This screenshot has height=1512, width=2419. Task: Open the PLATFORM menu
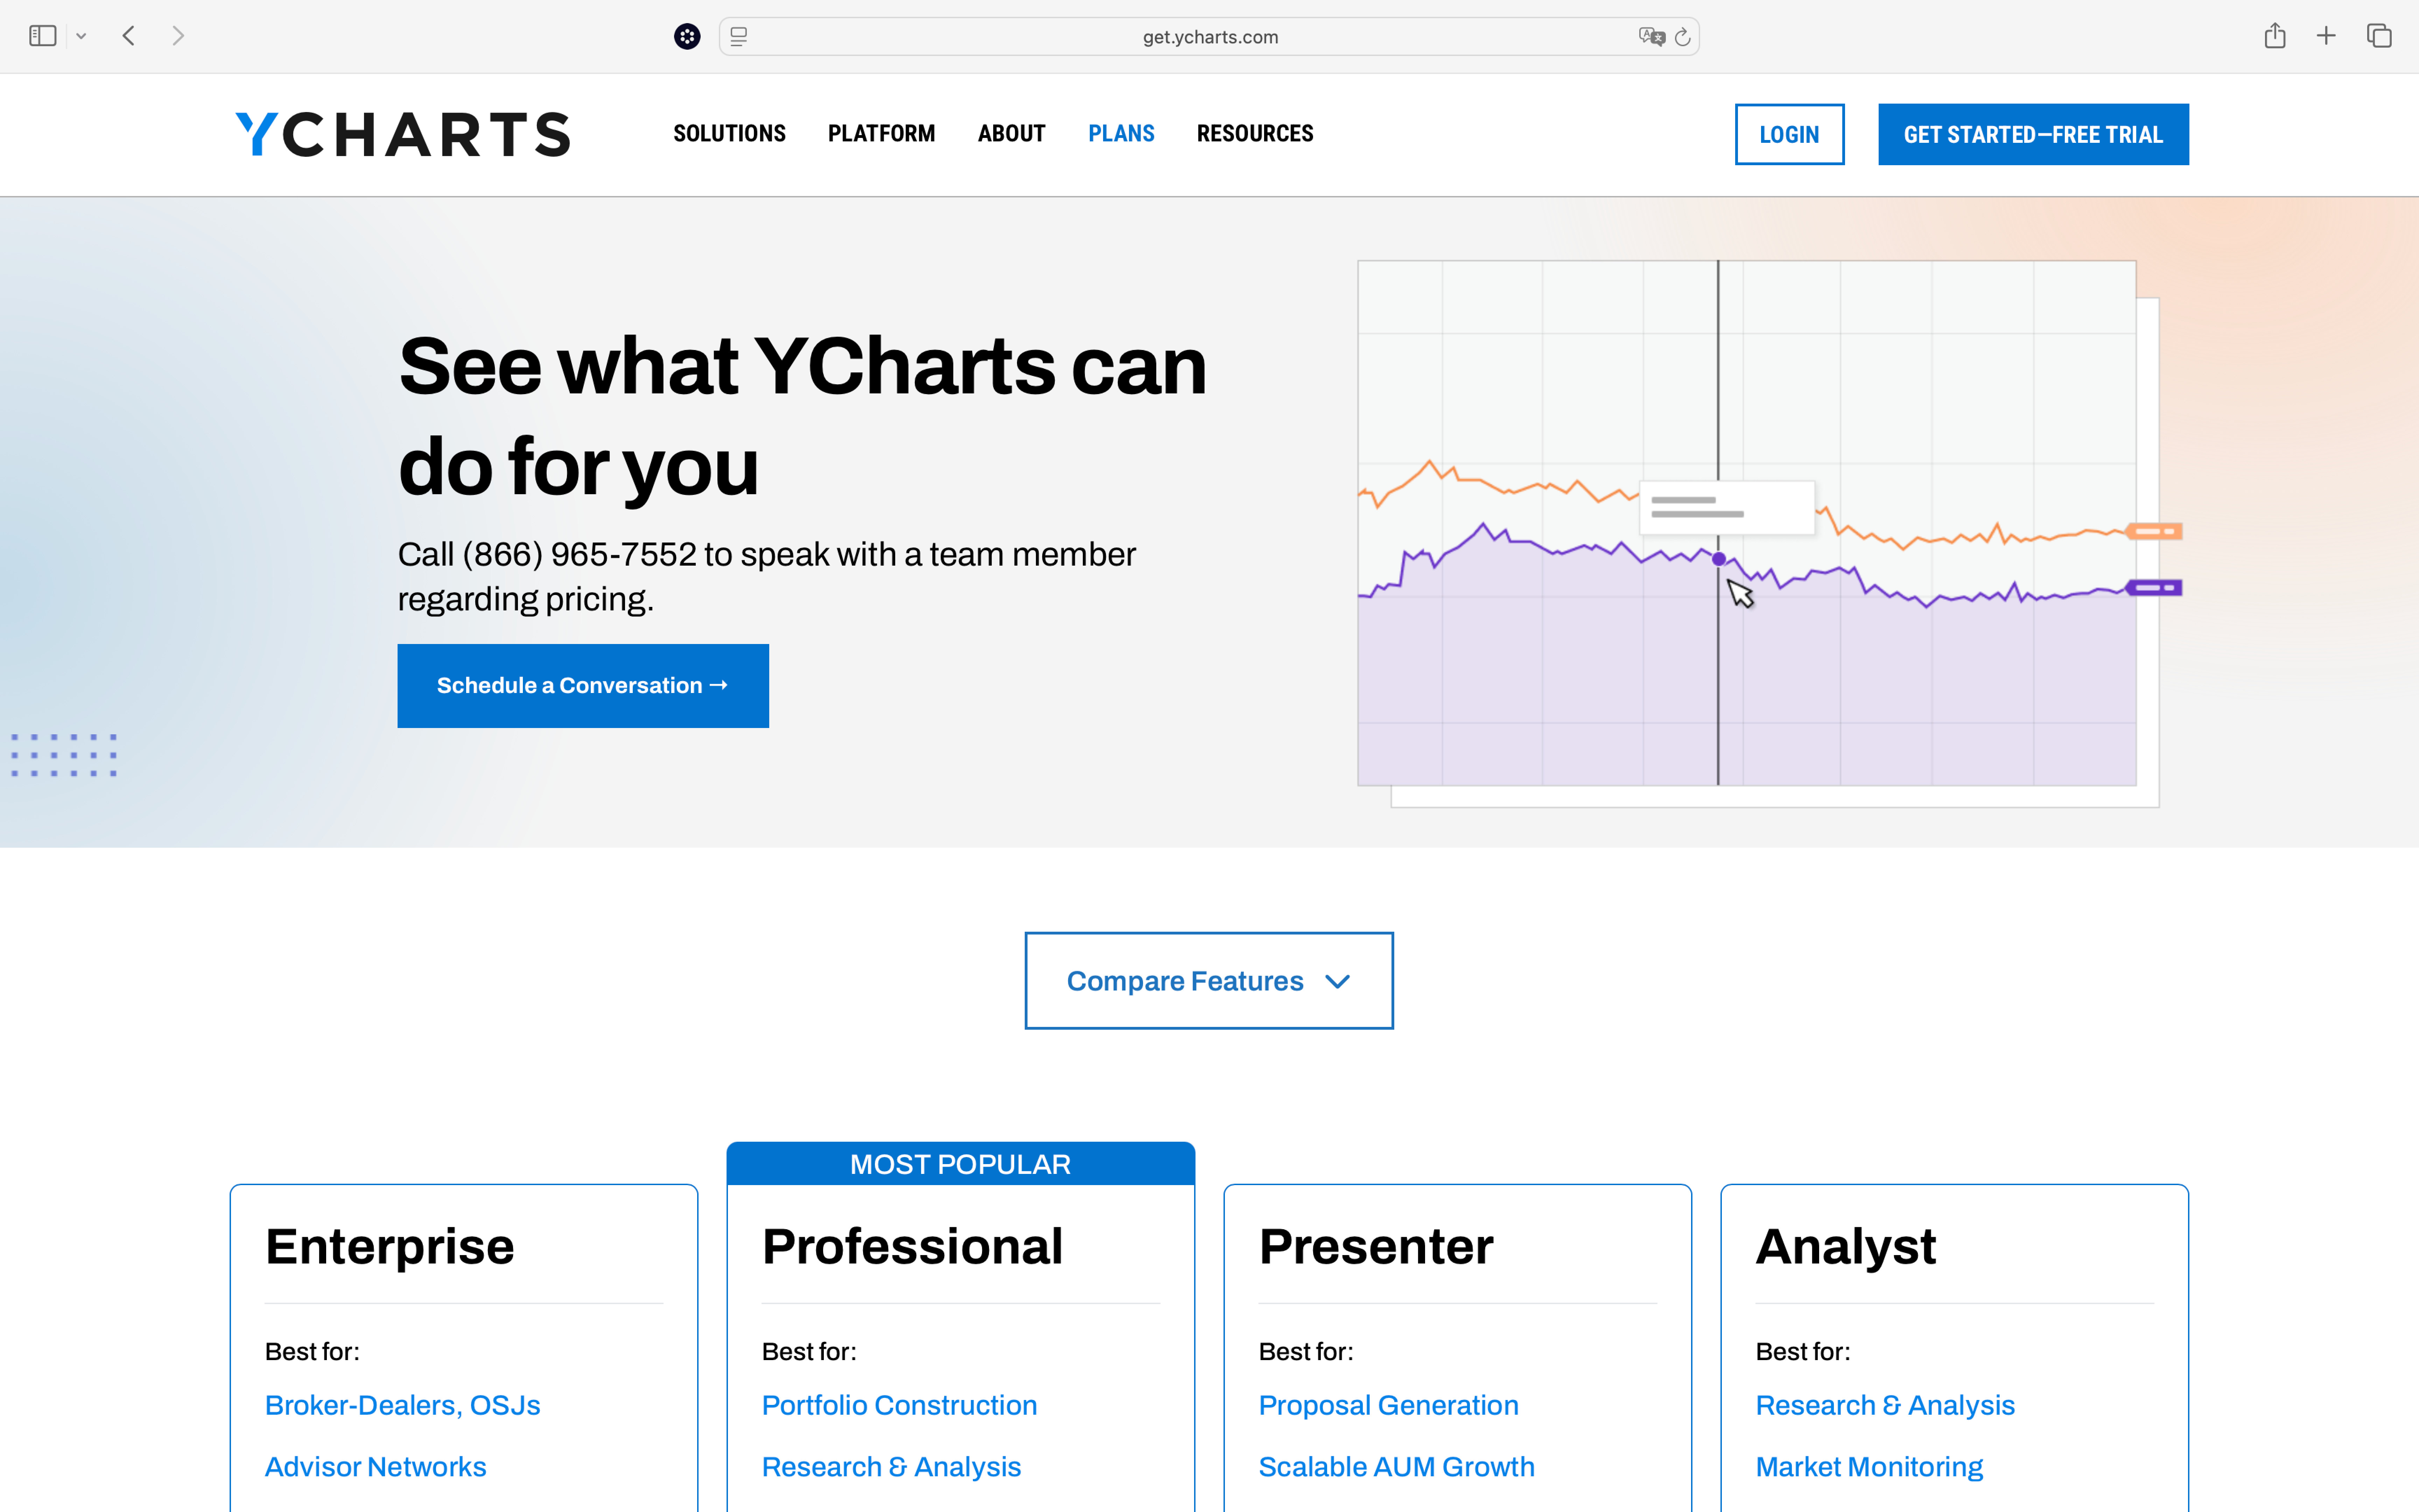click(882, 134)
